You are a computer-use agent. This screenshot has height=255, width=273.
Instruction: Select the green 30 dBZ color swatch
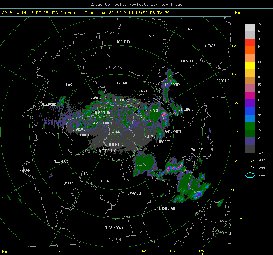point(250,126)
